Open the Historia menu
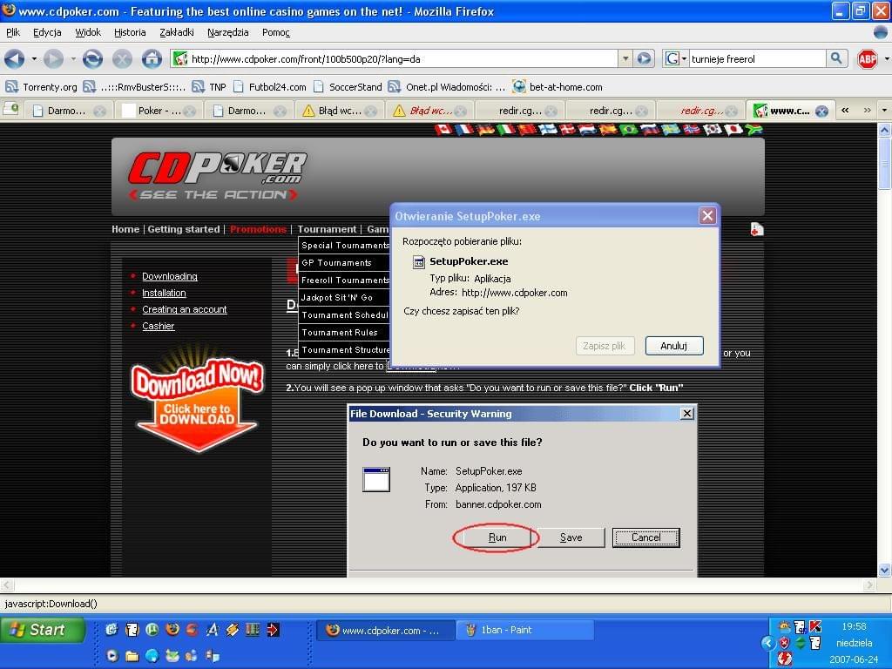Screen dimensions: 892x669 pos(130,32)
